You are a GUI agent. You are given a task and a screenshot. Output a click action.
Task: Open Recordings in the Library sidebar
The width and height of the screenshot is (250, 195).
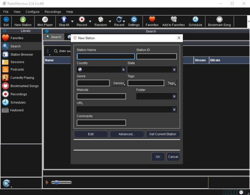21,94
